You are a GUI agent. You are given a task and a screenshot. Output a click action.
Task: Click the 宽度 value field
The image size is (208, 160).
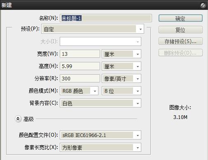[80, 54]
